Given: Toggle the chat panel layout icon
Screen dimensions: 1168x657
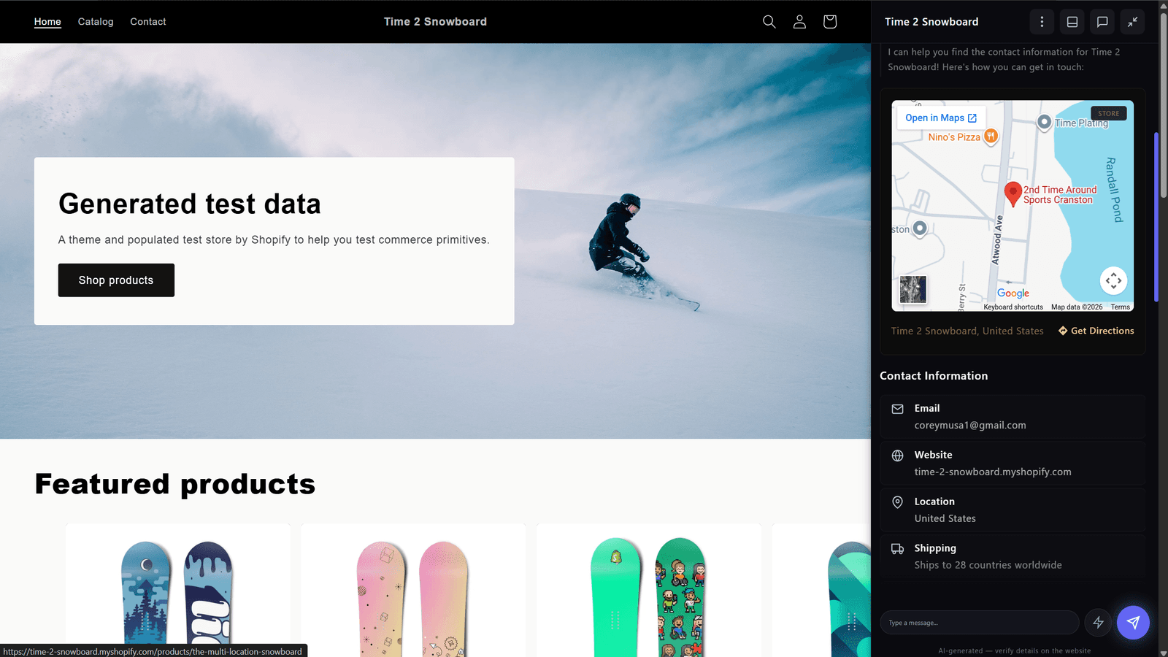Looking at the screenshot, I should coord(1072,22).
